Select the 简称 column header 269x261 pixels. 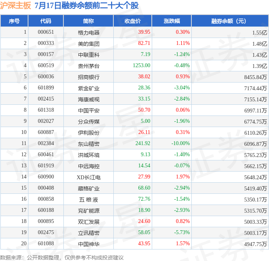[x=88, y=21]
